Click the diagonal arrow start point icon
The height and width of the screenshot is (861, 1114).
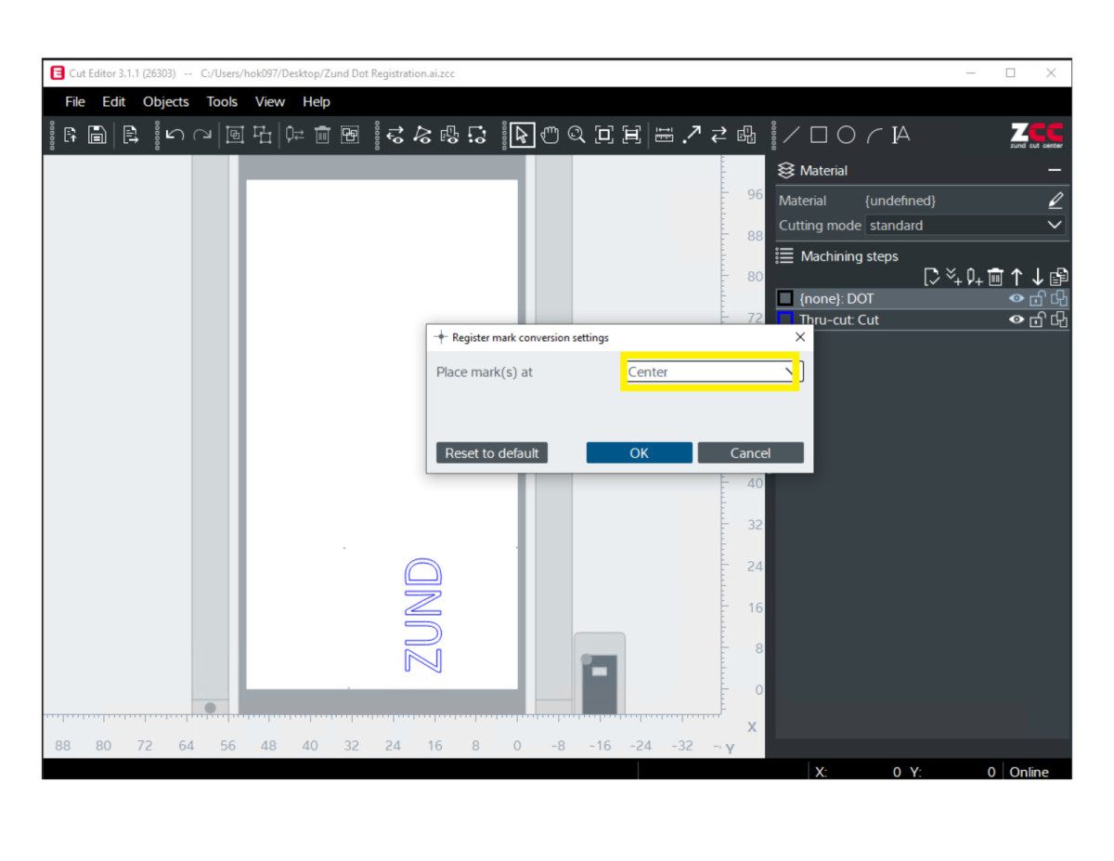coord(692,136)
